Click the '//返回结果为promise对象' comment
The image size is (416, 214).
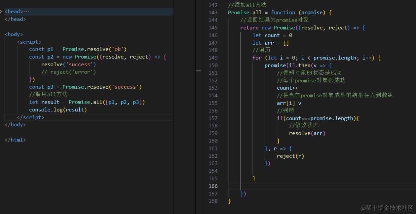click(x=274, y=20)
